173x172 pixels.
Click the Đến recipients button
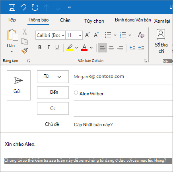point(53,93)
